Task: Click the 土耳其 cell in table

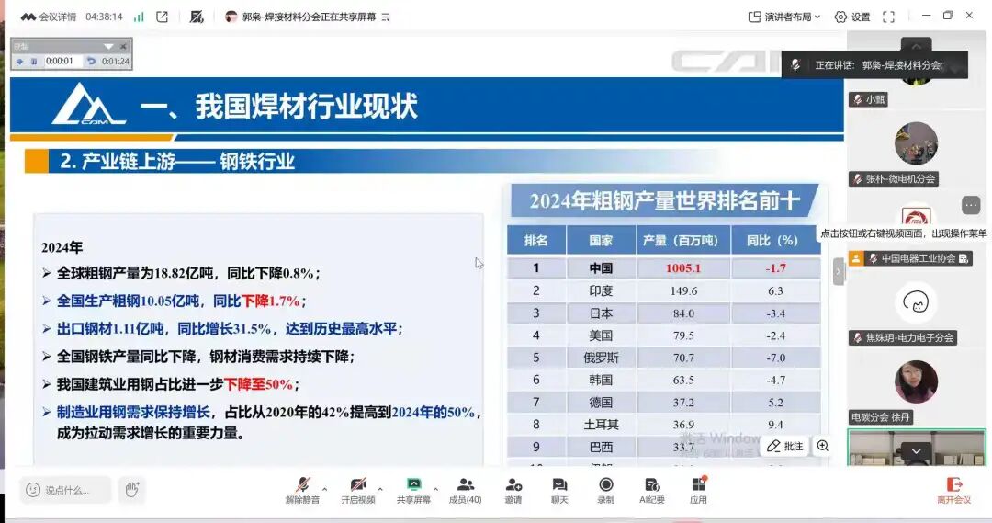Action: point(601,425)
